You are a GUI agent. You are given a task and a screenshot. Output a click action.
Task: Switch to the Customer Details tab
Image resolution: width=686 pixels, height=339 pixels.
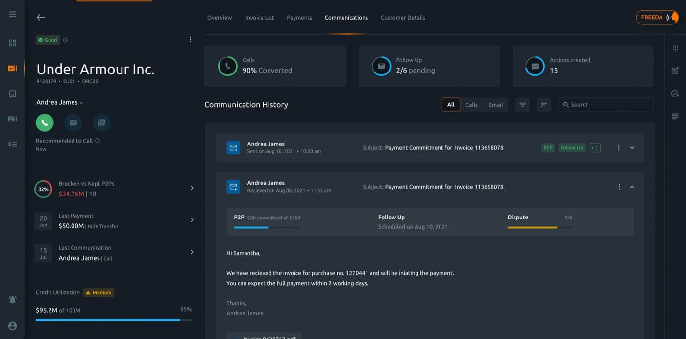coord(403,18)
